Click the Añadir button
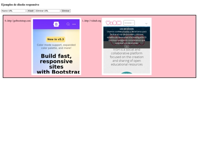Viewport: 199px width, 149px height. (31, 11)
